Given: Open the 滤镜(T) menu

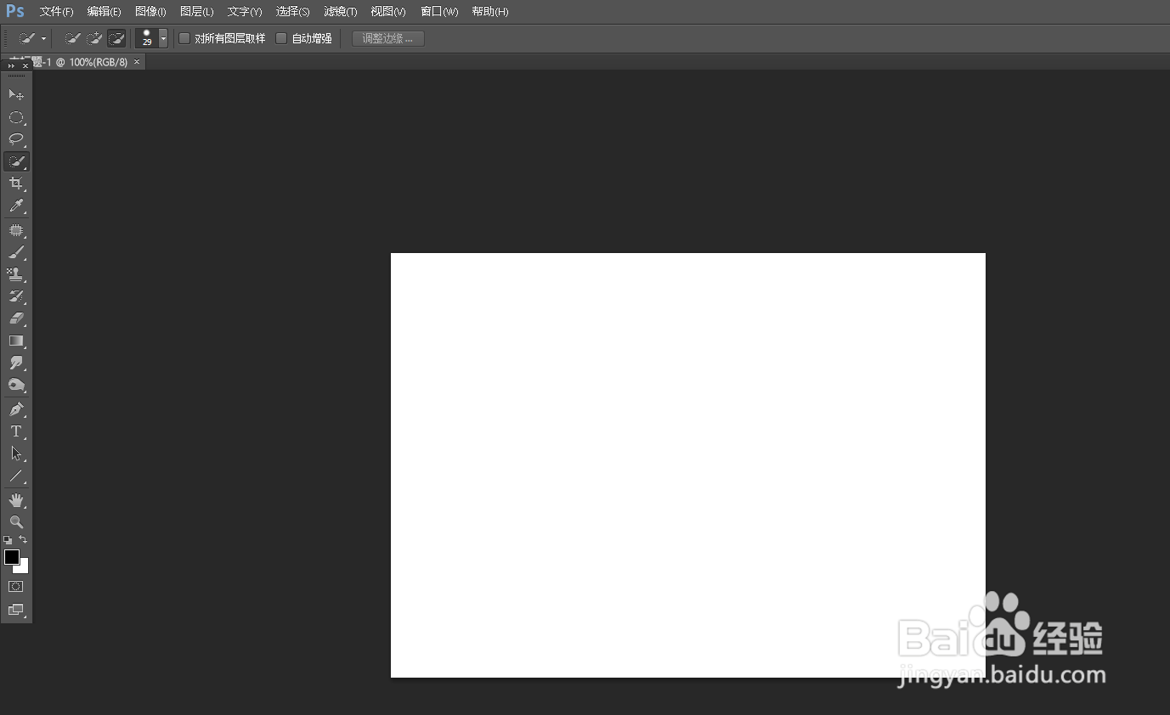Looking at the screenshot, I should click(x=339, y=11).
